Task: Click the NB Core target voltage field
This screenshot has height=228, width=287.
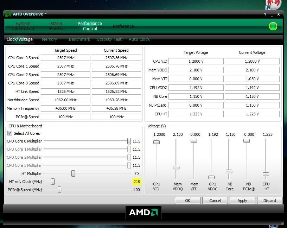Action: tap(196, 96)
